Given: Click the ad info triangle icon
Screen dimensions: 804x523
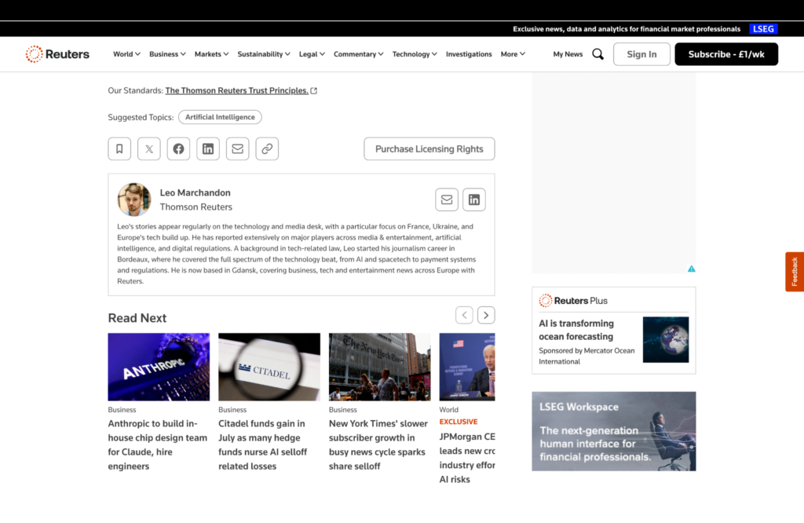Looking at the screenshot, I should point(691,269).
